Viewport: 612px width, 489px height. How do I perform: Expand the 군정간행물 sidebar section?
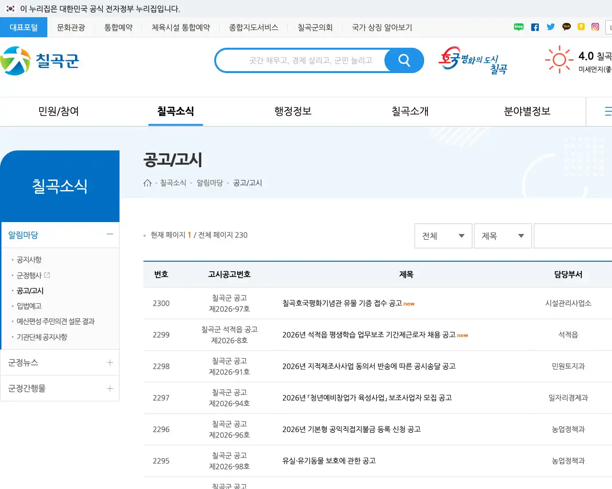[109, 388]
